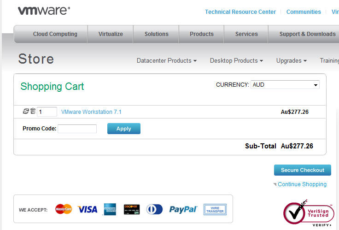Click the Store heading
339x230 pixels.
click(36, 59)
